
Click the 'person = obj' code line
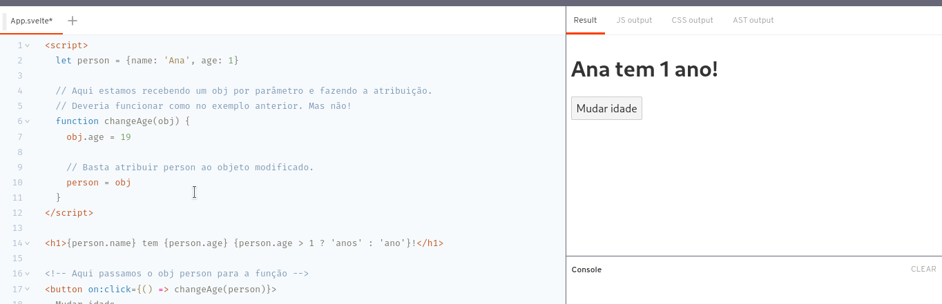click(99, 183)
